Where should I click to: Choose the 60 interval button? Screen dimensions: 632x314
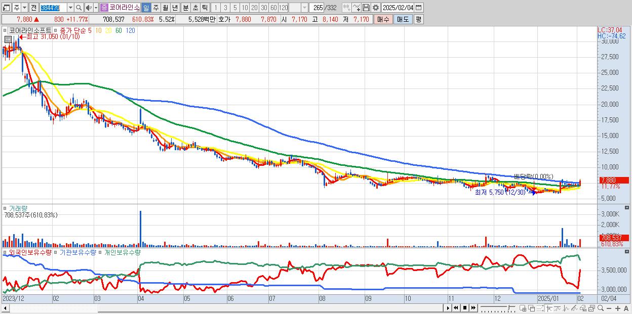(x=273, y=8)
